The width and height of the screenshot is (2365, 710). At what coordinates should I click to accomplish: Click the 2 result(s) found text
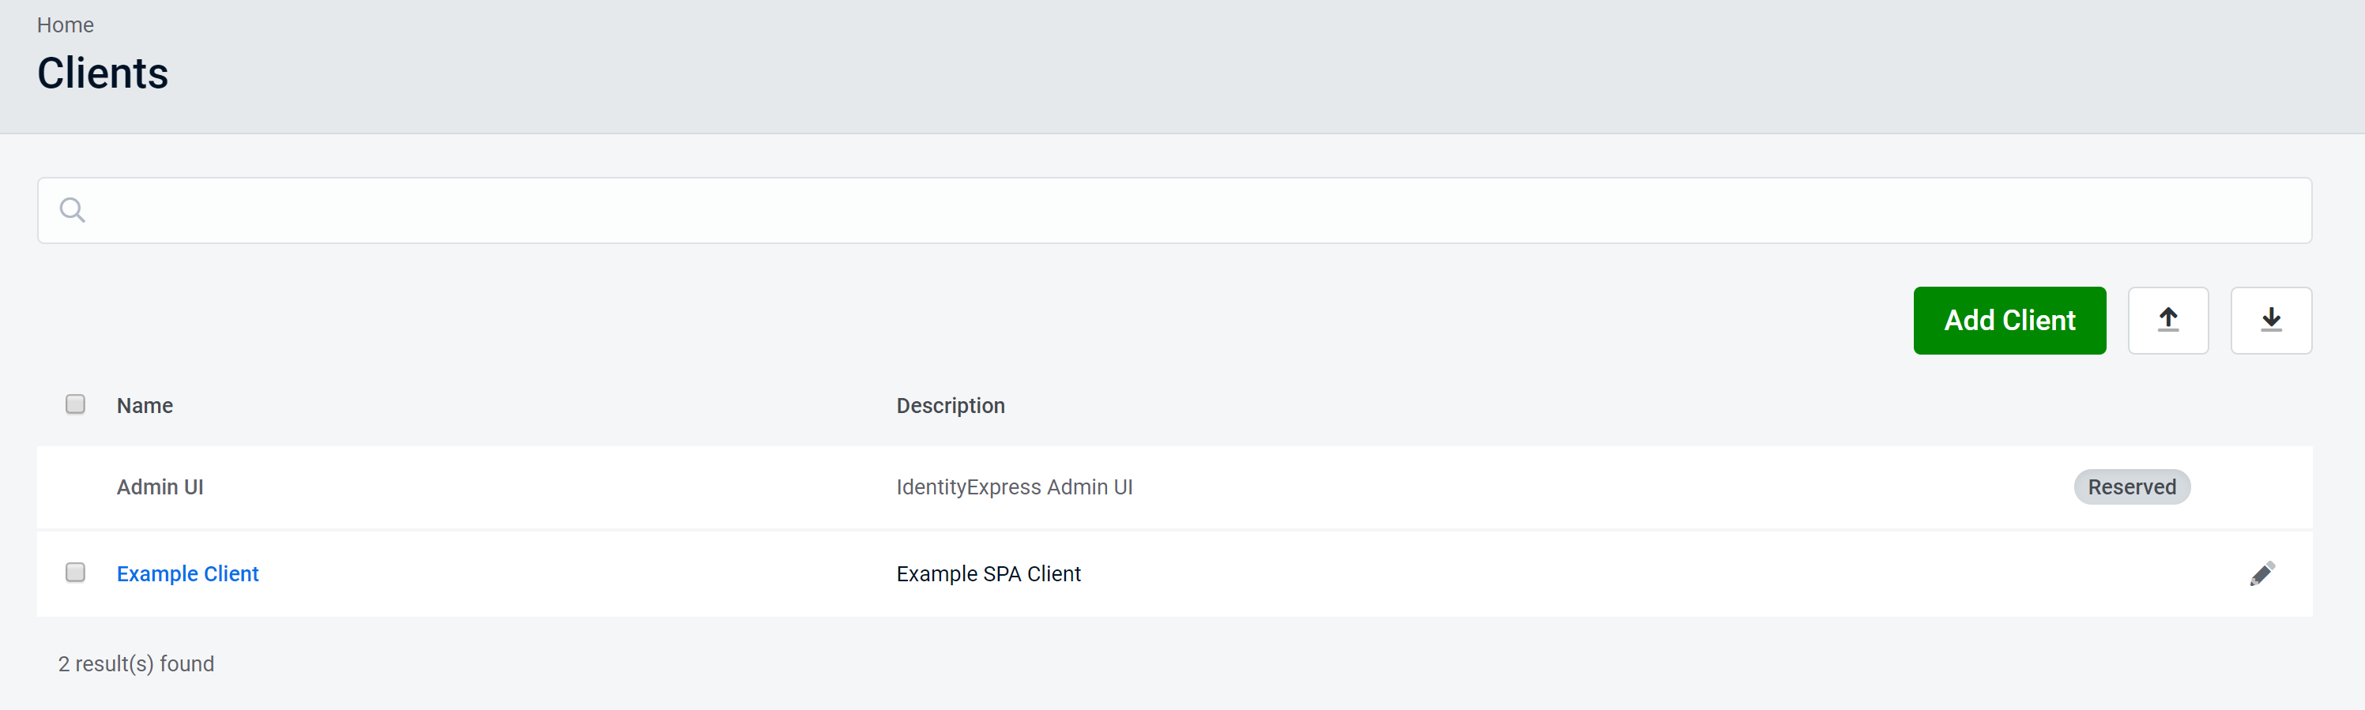(x=136, y=663)
